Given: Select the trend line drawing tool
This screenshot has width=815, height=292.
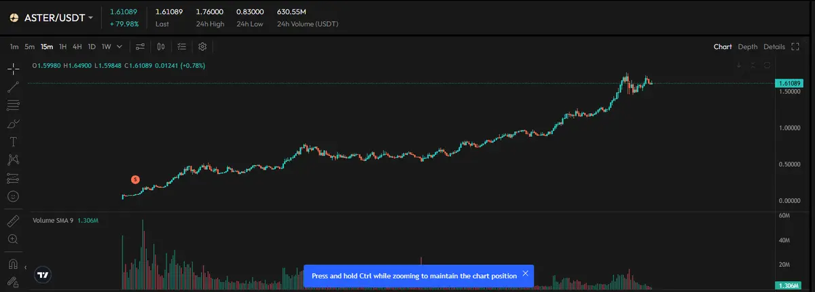Looking at the screenshot, I should point(13,87).
